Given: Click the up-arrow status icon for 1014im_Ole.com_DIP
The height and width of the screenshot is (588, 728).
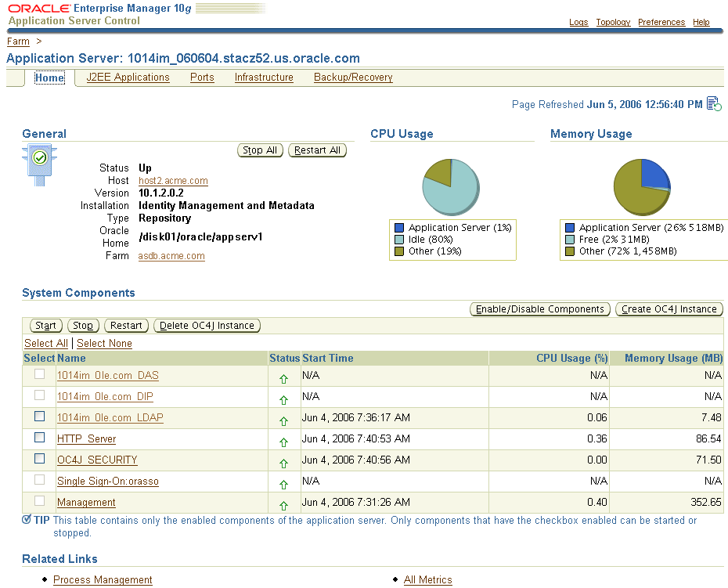Looking at the screenshot, I should click(x=283, y=400).
